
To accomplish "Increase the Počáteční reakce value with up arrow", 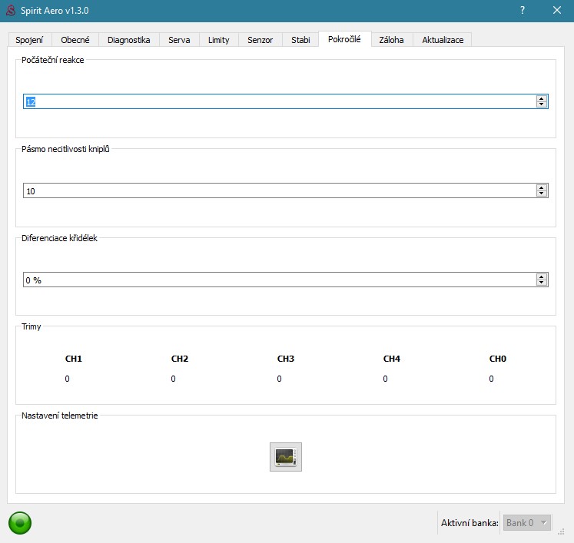I will pos(541,98).
